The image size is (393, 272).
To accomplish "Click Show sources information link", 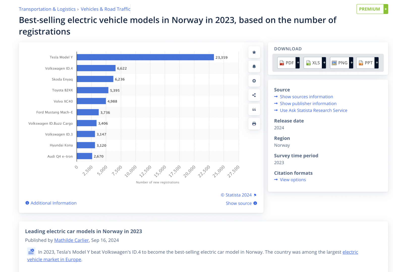I will click(306, 97).
